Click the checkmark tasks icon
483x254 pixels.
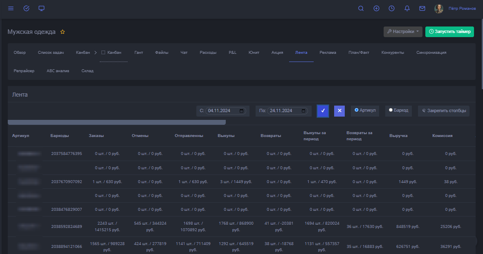point(27,9)
